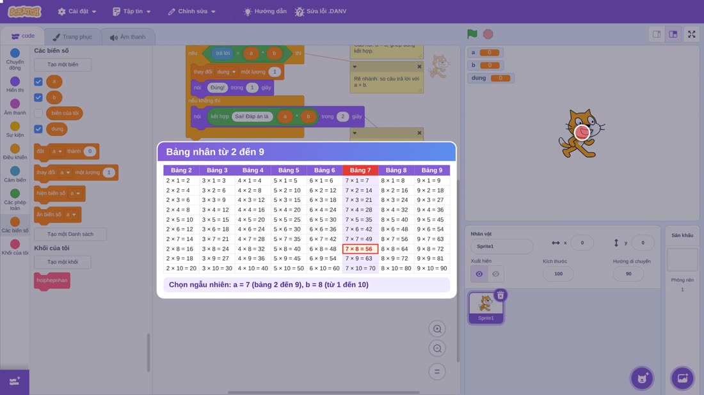Reset workspace zoom to default
Screen dimensions: 704x395
[x=437, y=371]
